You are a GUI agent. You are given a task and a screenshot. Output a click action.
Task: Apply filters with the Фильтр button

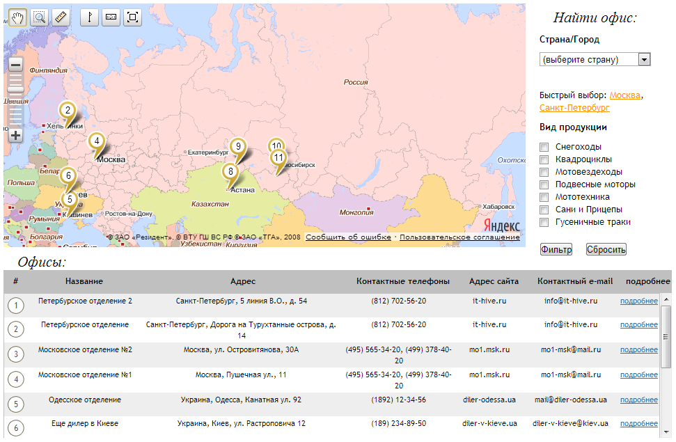pos(556,249)
